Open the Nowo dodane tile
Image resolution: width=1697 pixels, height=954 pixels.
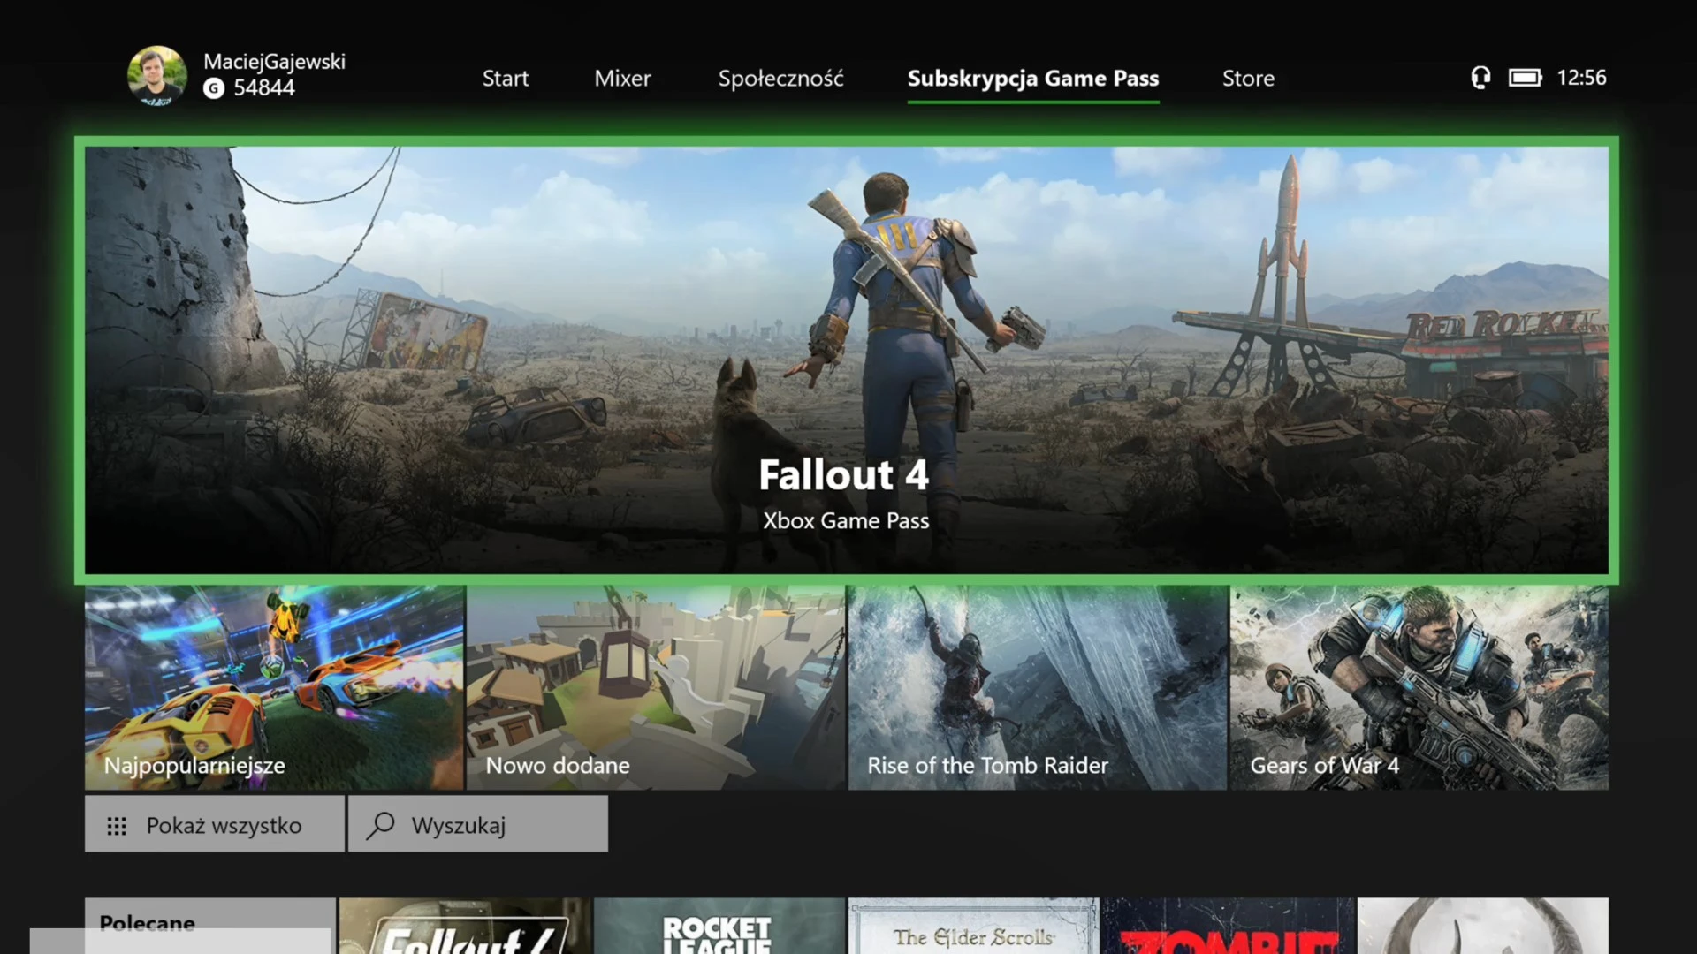(656, 687)
